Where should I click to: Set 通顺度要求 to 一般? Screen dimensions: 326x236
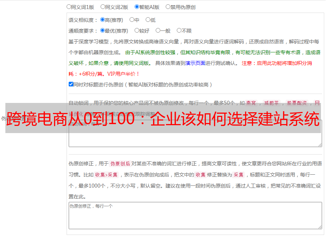click(158, 30)
